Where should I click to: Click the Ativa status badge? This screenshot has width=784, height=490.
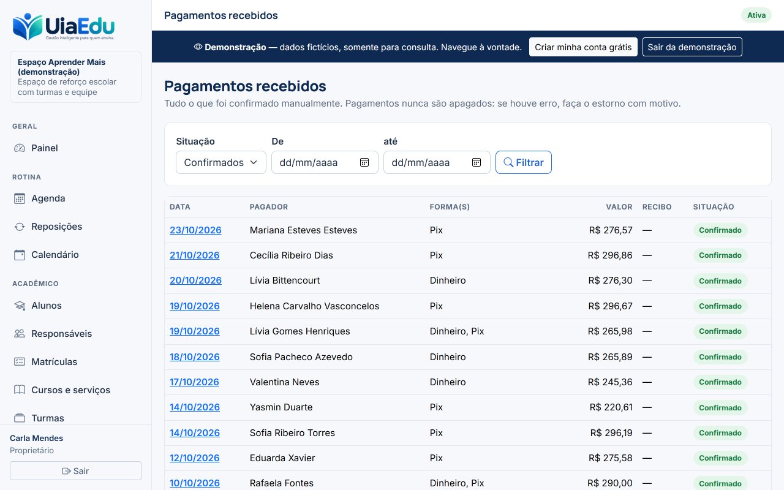tap(756, 15)
